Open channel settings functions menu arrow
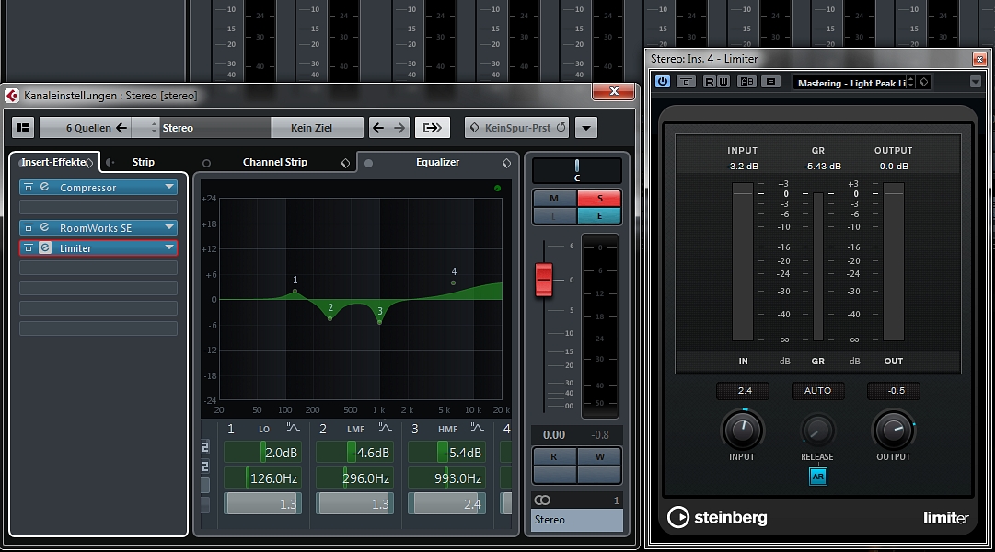Screen dimensions: 995x552 coord(585,128)
